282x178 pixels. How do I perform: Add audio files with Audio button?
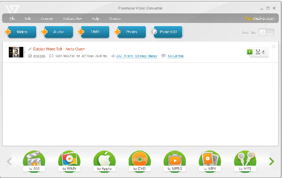(57, 32)
